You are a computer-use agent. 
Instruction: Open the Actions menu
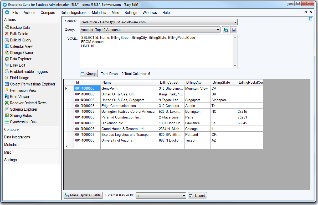pyautogui.click(x=29, y=13)
